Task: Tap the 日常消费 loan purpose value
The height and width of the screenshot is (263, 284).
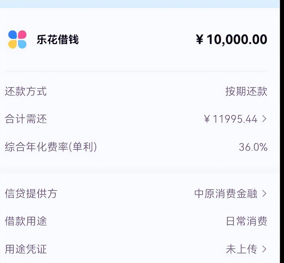Action: point(246,221)
